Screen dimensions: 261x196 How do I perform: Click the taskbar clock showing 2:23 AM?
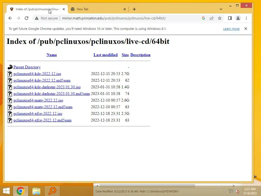point(250,191)
